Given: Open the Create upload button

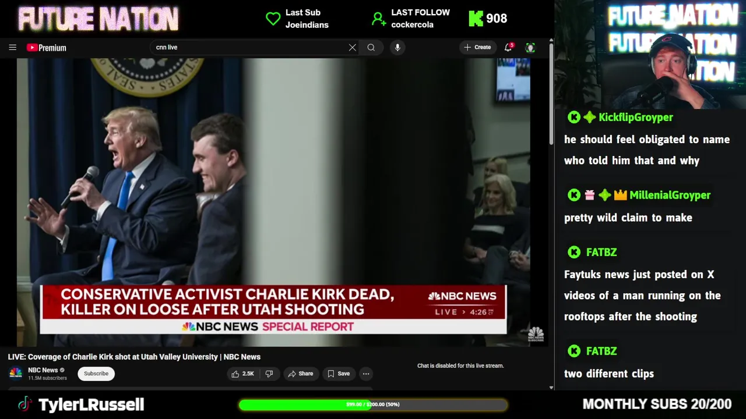Looking at the screenshot, I should point(477,47).
